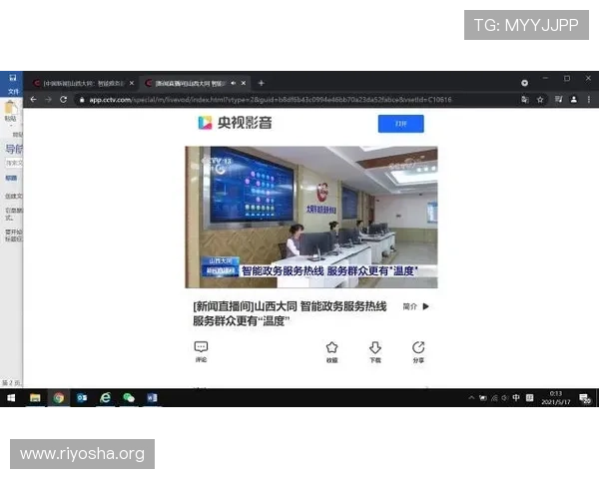The height and width of the screenshot is (479, 599).
Task: Favorite the video with 收藏 star
Action: [x=332, y=352]
